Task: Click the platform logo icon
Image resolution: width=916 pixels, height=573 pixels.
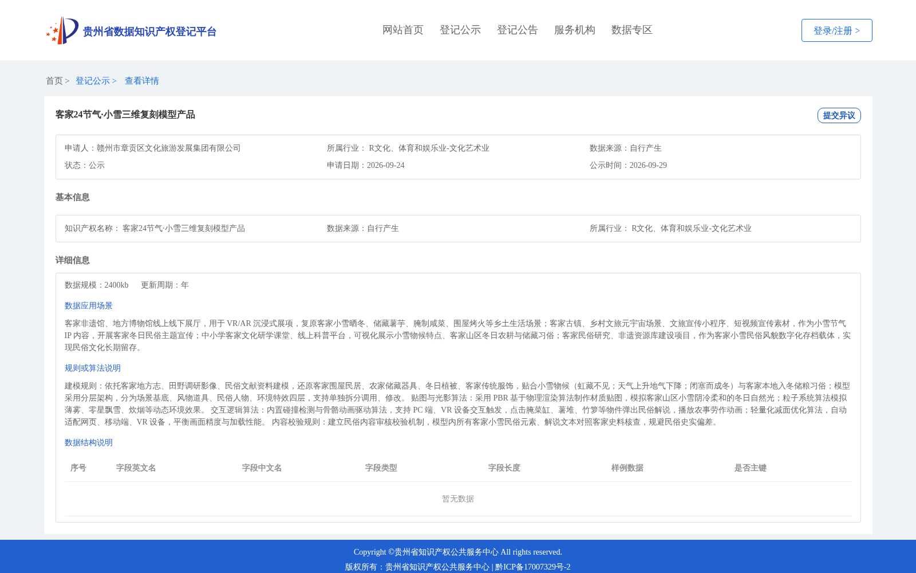Action: [x=62, y=30]
